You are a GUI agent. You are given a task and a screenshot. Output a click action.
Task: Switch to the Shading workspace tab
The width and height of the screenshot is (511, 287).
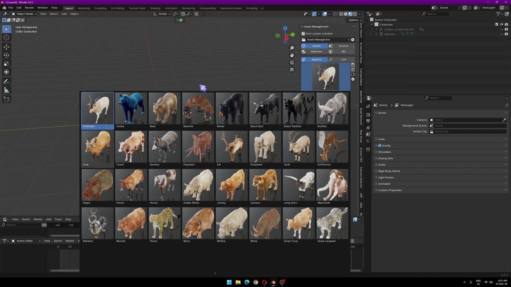tap(155, 8)
